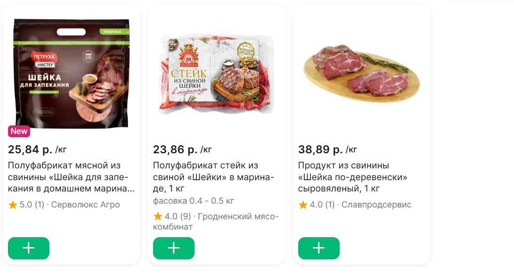Click the 25,84 р. price

point(30,150)
